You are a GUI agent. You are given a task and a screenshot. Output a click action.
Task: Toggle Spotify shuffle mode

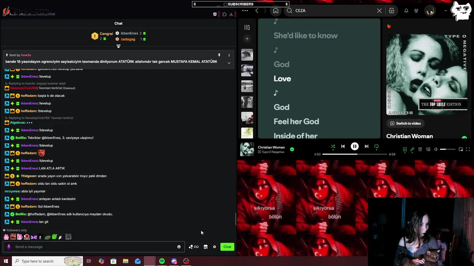pos(333,147)
